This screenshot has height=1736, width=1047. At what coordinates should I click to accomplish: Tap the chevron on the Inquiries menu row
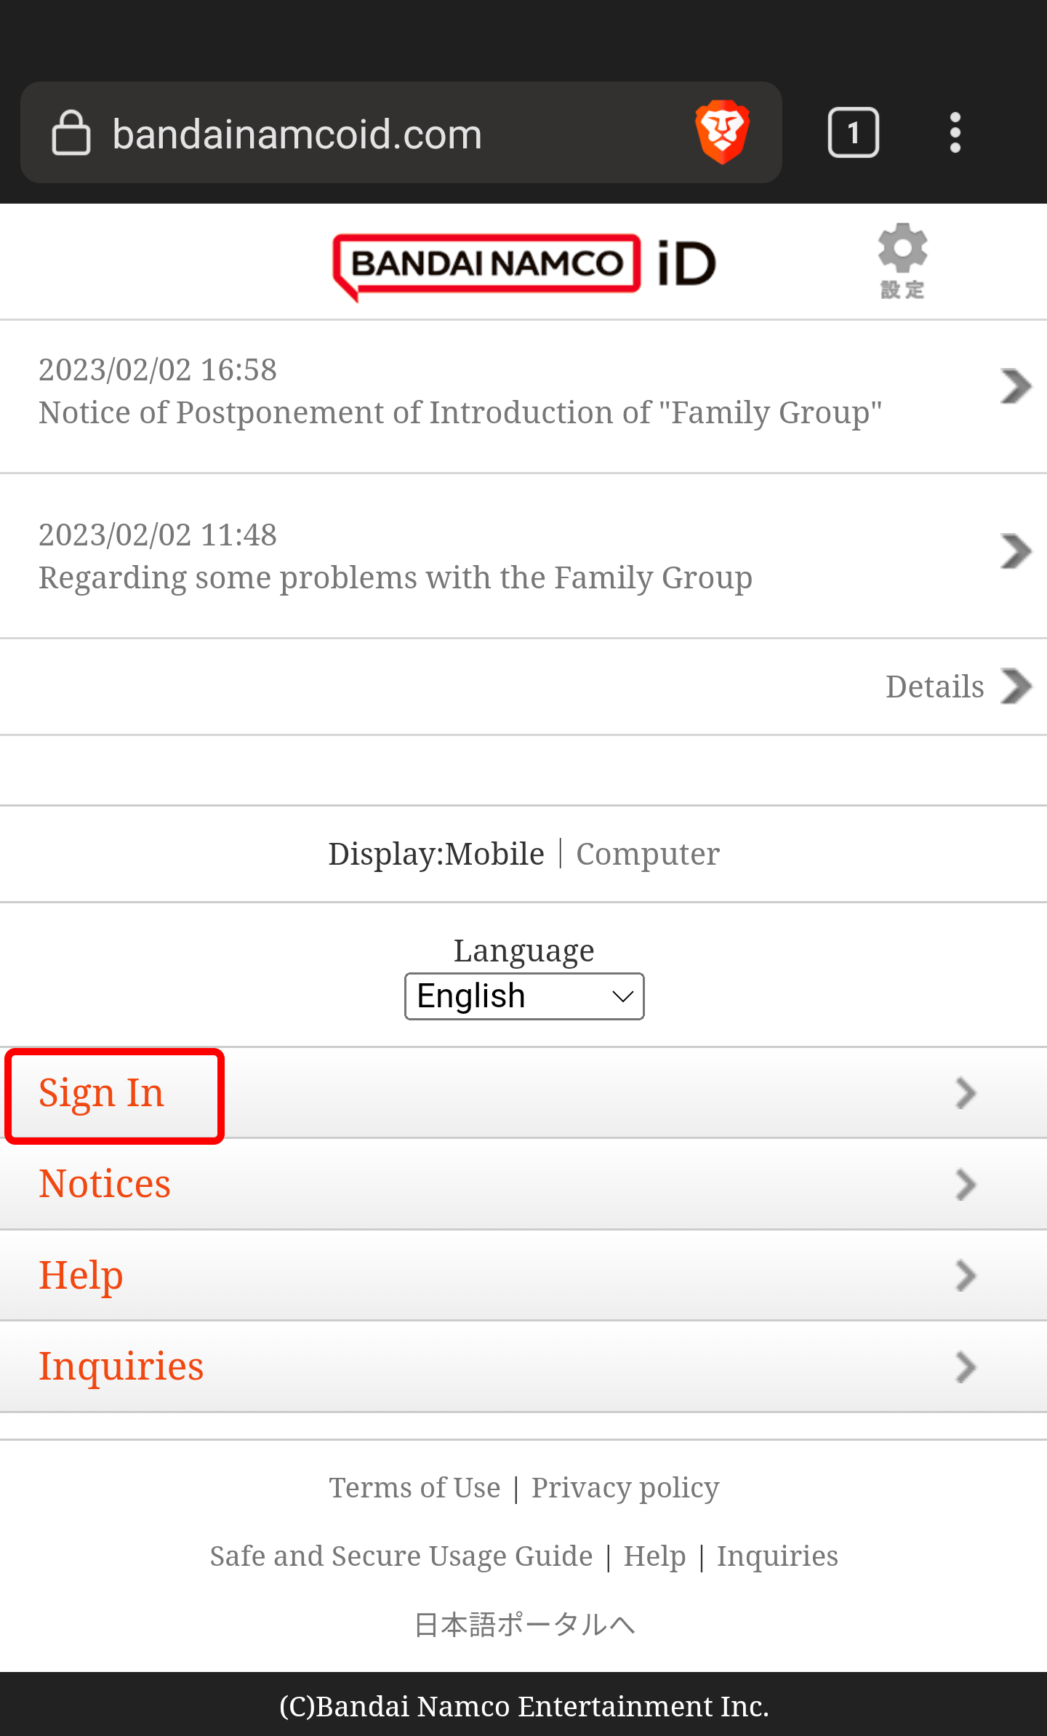[x=966, y=1367]
